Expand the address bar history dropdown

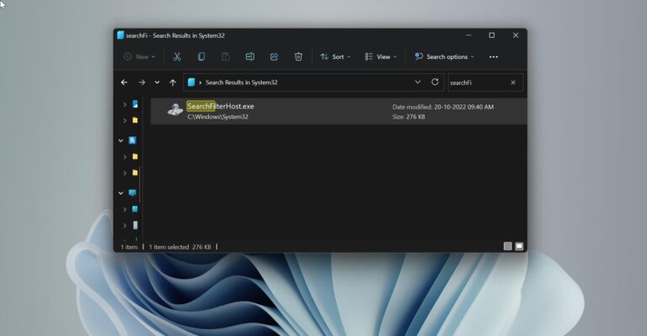418,82
